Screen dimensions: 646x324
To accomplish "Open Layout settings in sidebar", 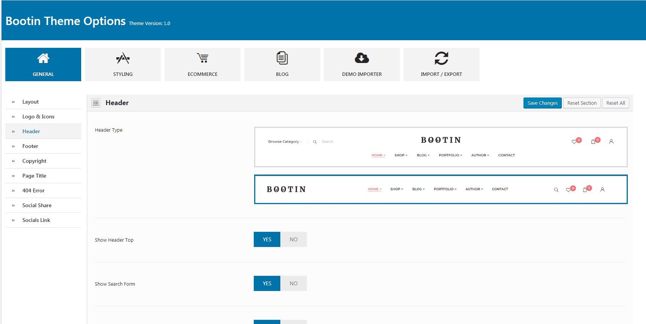I will click(x=43, y=102).
